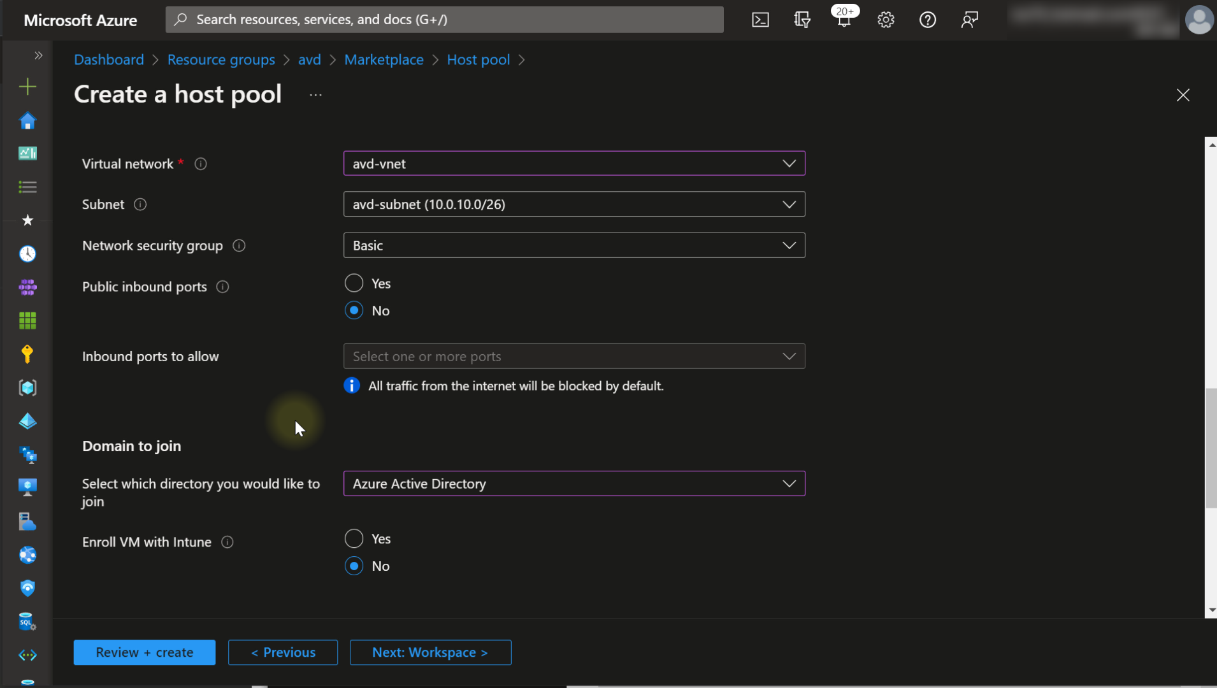The image size is (1217, 688).
Task: Open portal settings gear icon
Action: click(x=886, y=20)
